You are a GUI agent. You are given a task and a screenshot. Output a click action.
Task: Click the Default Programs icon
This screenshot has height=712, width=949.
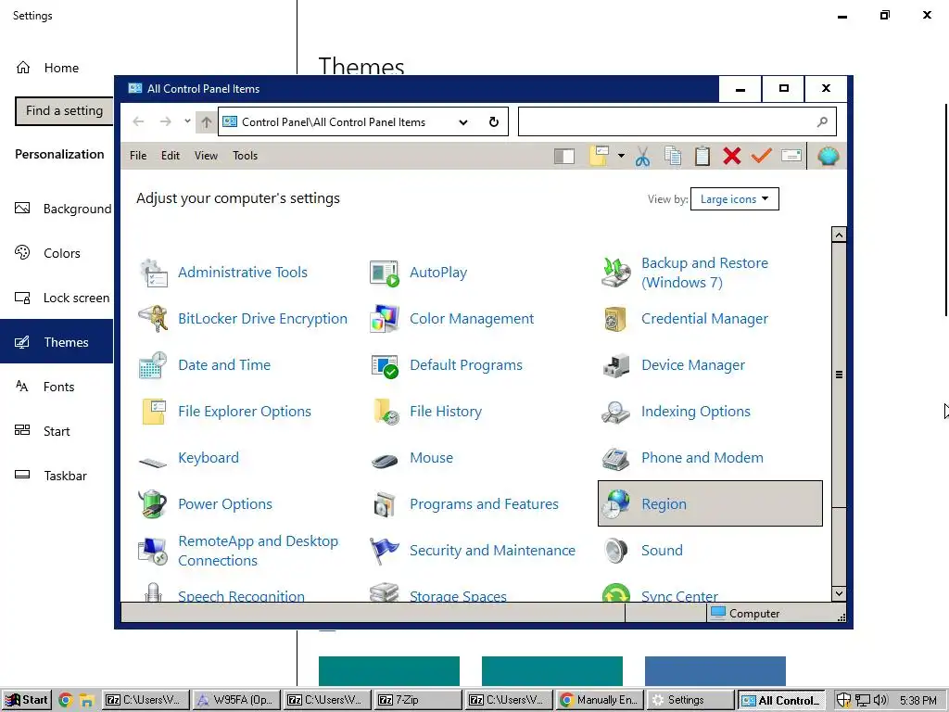click(385, 365)
